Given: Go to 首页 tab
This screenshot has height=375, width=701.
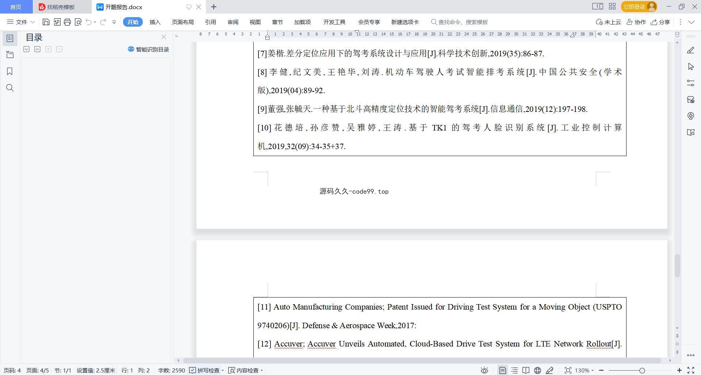Looking at the screenshot, I should 16,7.
